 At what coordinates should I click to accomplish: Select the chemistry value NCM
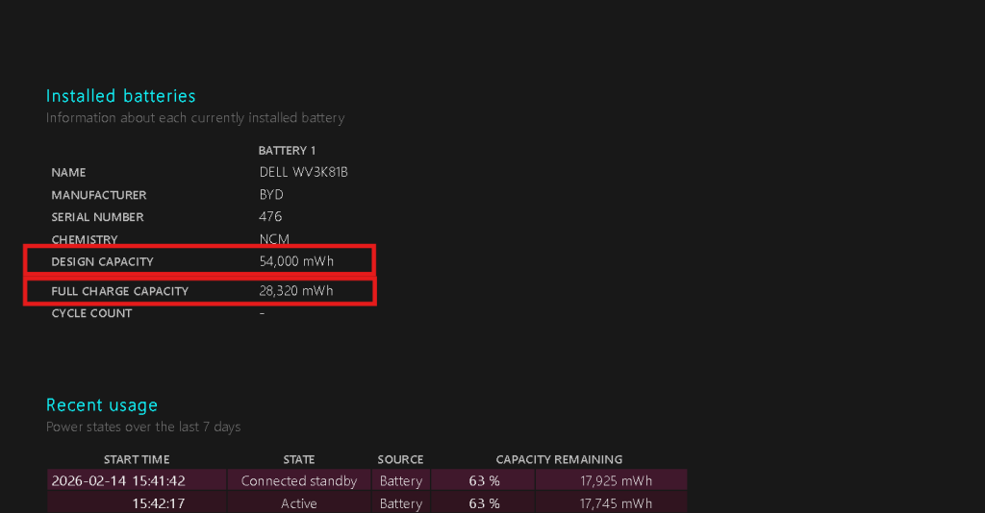click(x=274, y=239)
